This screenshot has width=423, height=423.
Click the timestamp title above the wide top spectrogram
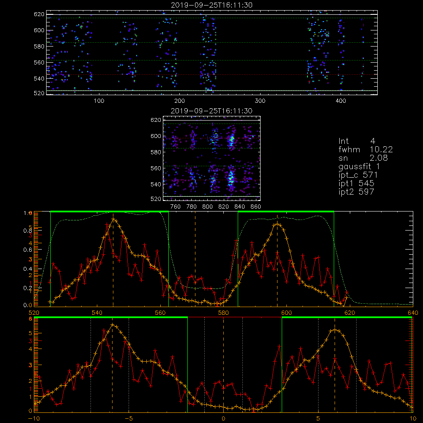click(211, 5)
